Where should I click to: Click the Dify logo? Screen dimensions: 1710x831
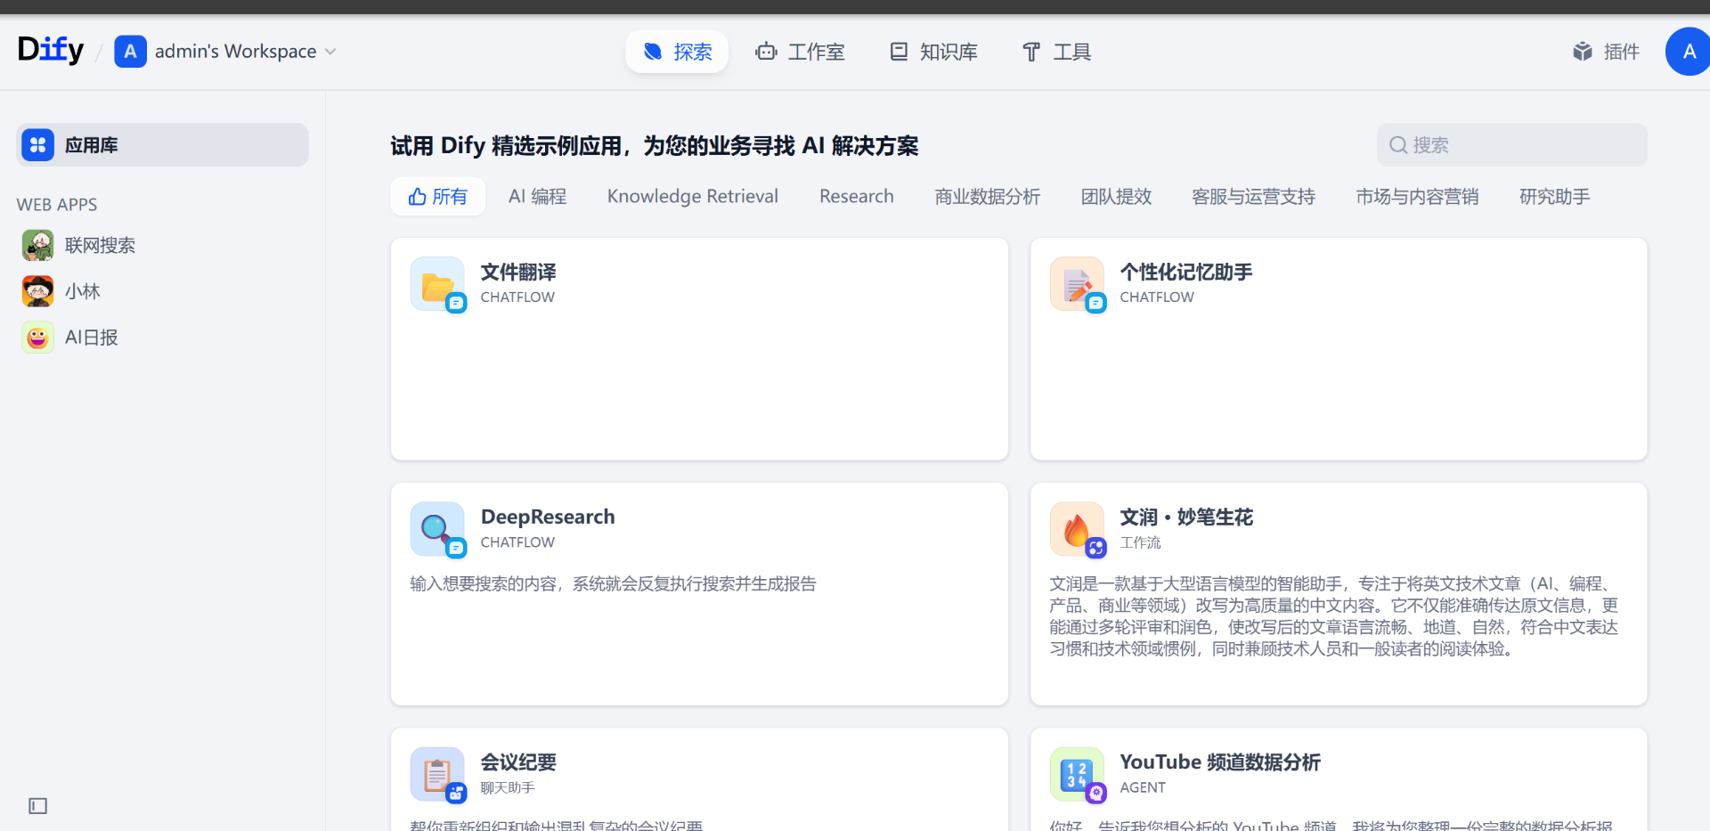tap(51, 50)
